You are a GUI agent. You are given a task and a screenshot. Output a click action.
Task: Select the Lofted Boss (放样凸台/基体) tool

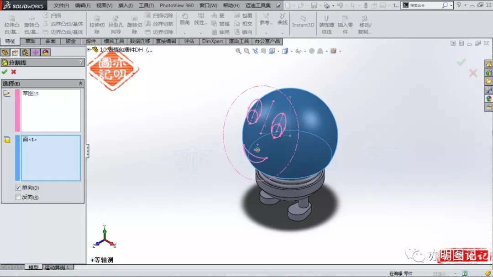click(63, 24)
